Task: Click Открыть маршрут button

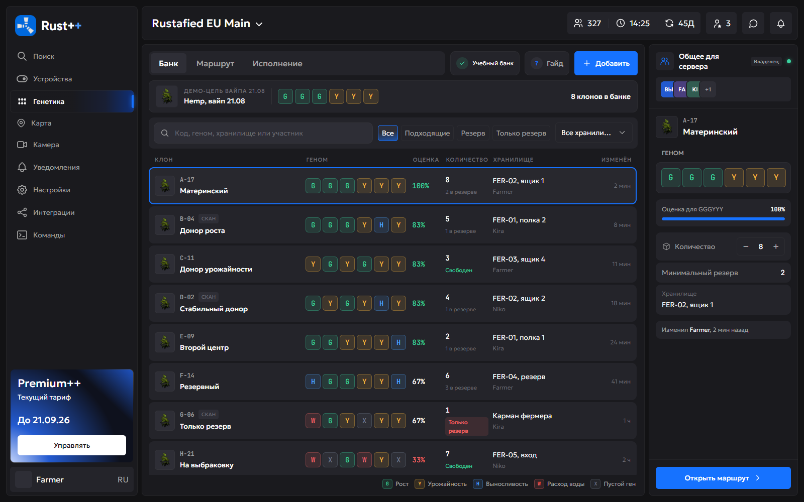Action: point(723,478)
